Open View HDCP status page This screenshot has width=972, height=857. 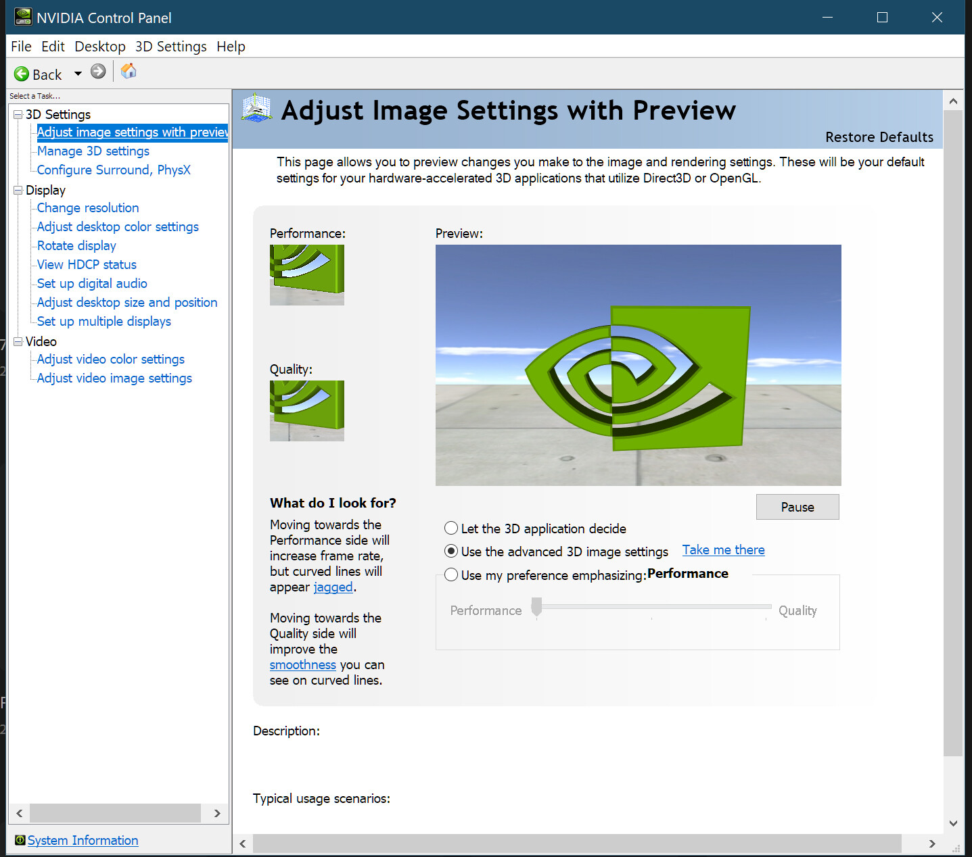(x=87, y=265)
